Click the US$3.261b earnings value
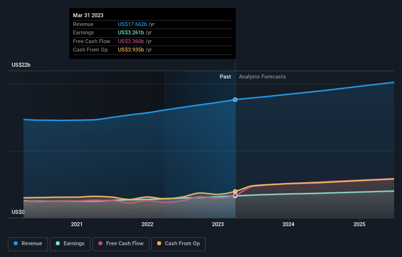The image size is (402, 257). (x=131, y=32)
